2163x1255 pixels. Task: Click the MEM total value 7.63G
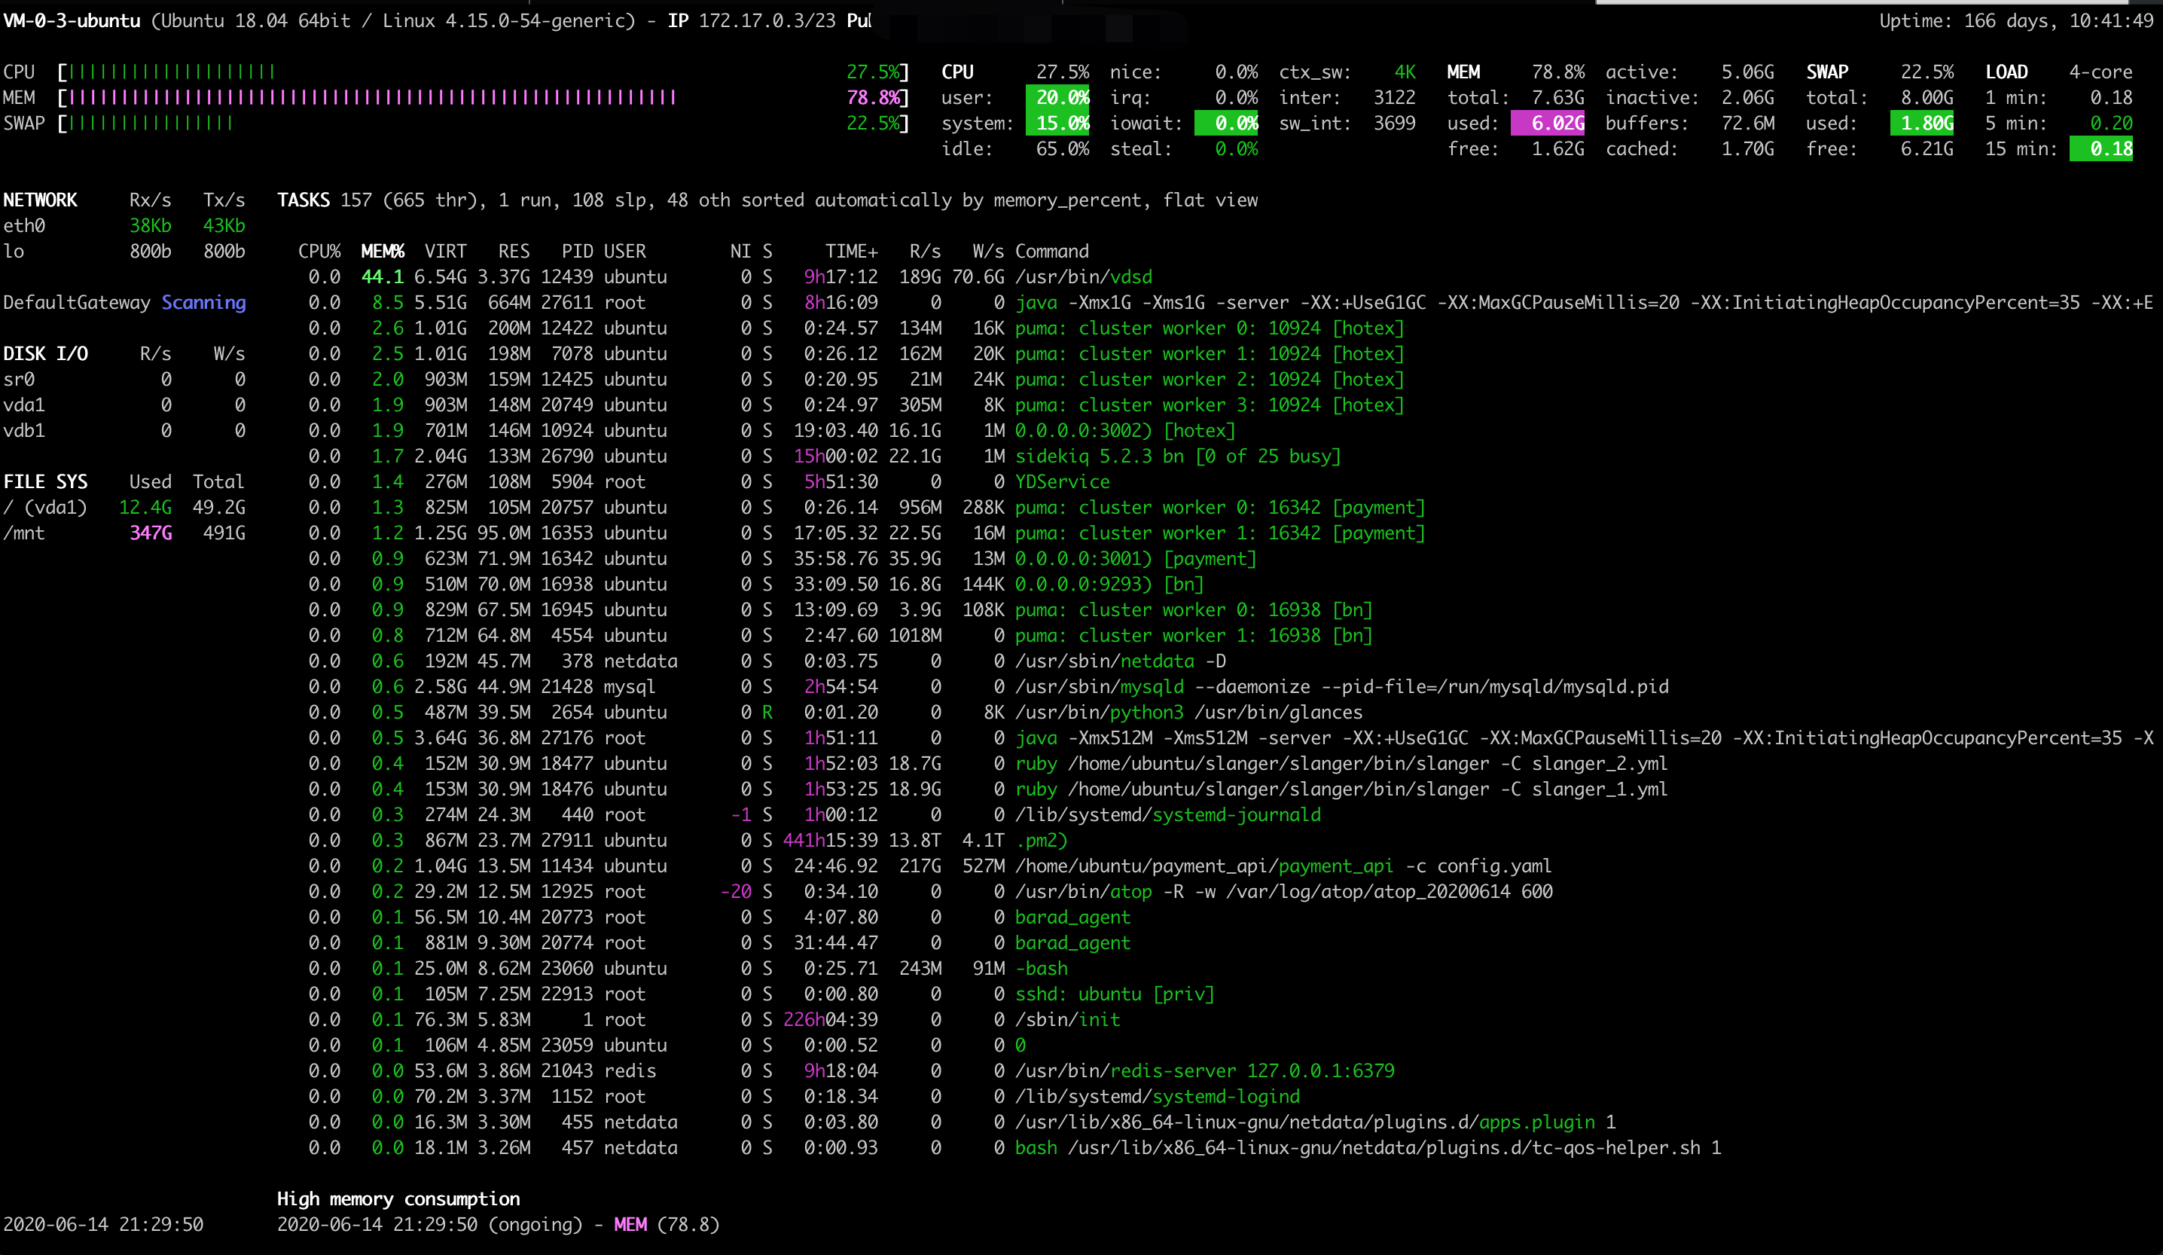click(1558, 98)
